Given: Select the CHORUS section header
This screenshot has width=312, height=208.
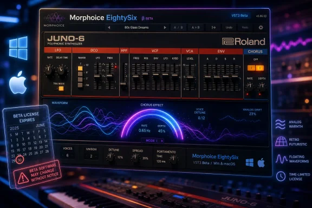Looking at the screenshot, I should pyautogui.click(x=255, y=51).
